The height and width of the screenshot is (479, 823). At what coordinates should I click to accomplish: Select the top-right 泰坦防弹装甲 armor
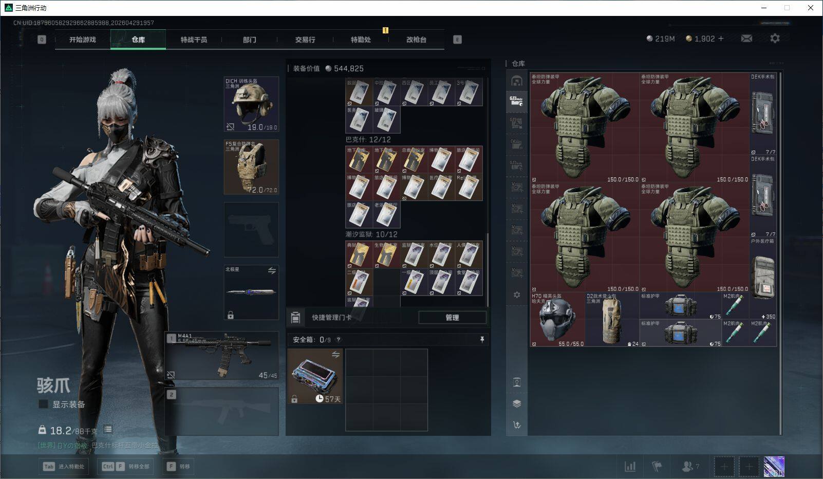click(695, 128)
